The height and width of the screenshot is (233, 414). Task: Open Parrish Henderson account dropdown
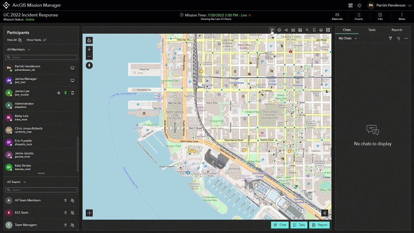389,5
